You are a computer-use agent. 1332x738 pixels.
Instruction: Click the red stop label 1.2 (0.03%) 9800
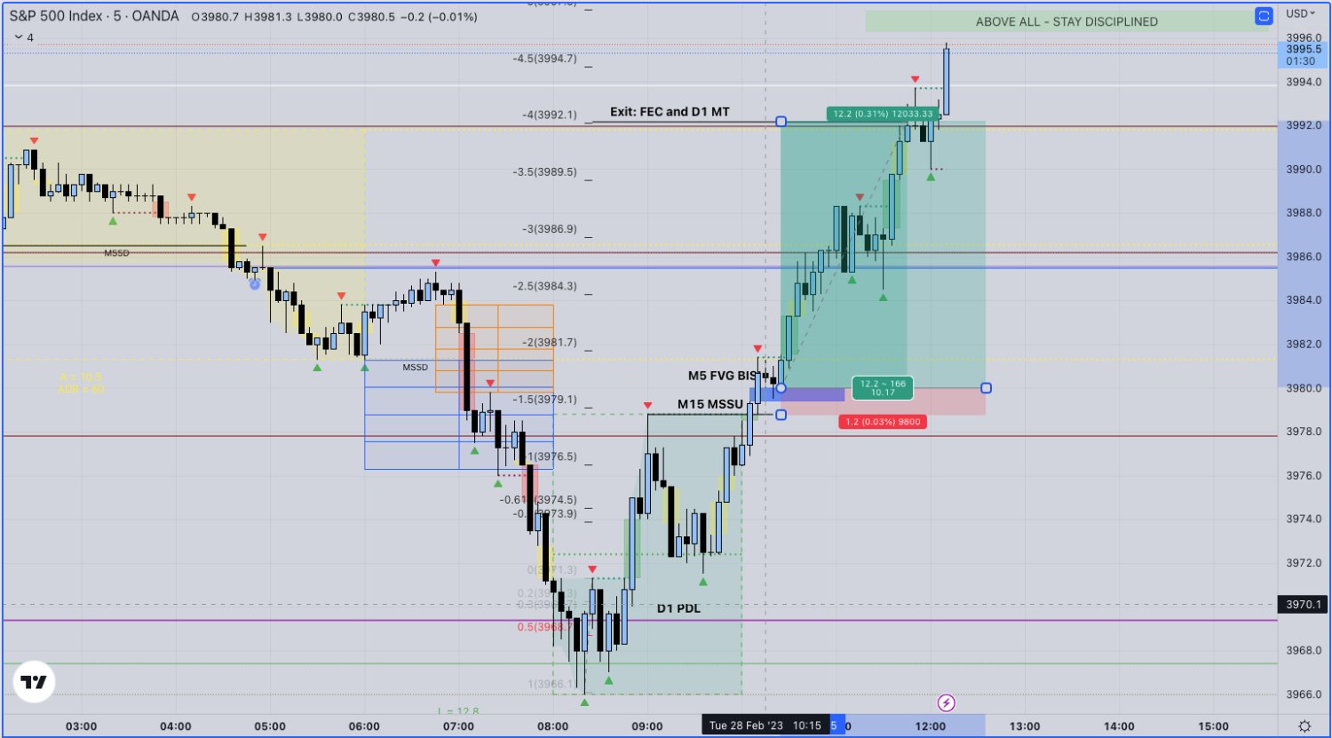coord(882,422)
